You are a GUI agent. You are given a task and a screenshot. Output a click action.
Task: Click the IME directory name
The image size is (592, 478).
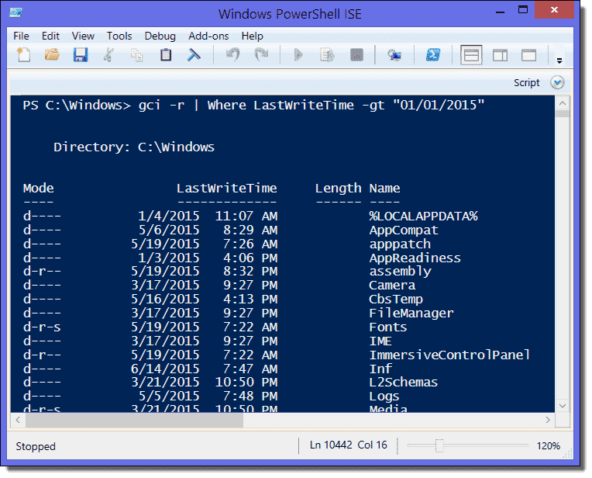(380, 341)
